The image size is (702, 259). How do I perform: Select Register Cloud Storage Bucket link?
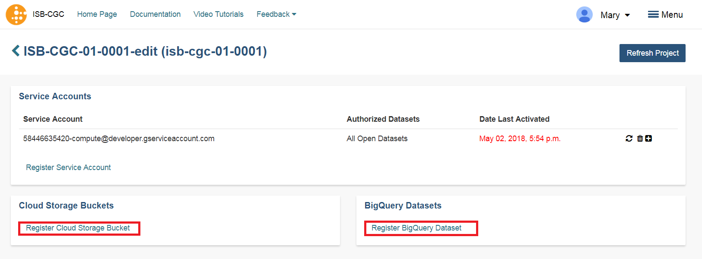click(x=78, y=228)
